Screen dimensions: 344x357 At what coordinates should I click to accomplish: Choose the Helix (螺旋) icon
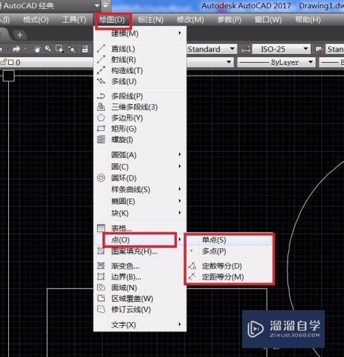pos(101,139)
